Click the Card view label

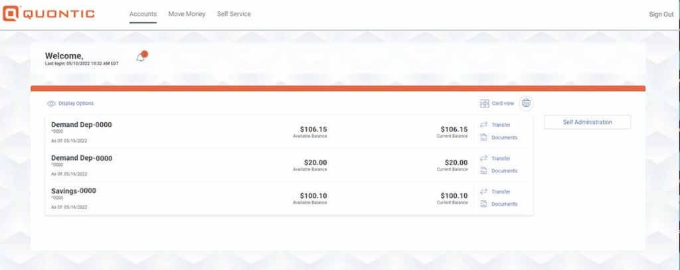[x=503, y=103]
